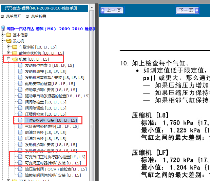Open 油压控制阀(OCV)的检查 page
The width and height of the screenshot is (210, 181).
click(x=56, y=169)
